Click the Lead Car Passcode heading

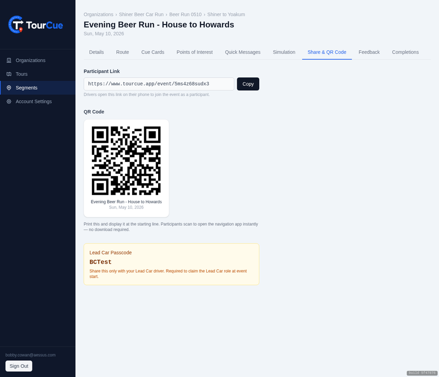110,252
